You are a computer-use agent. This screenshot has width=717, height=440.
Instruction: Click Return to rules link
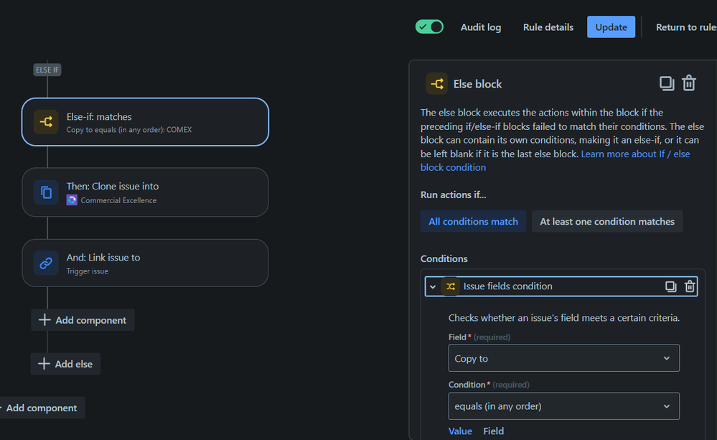(x=686, y=27)
